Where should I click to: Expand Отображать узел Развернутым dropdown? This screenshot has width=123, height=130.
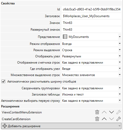(120, 56)
